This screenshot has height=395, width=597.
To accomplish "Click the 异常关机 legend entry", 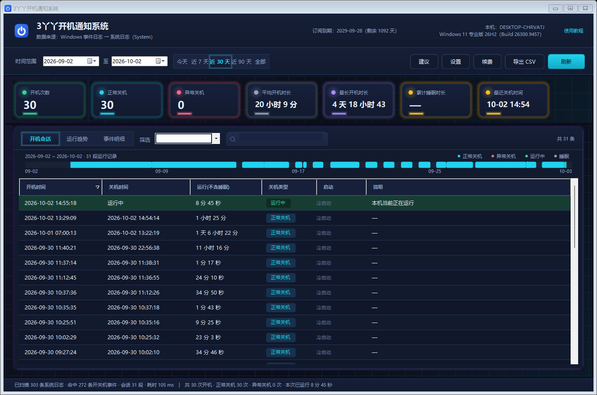I will tap(503, 156).
